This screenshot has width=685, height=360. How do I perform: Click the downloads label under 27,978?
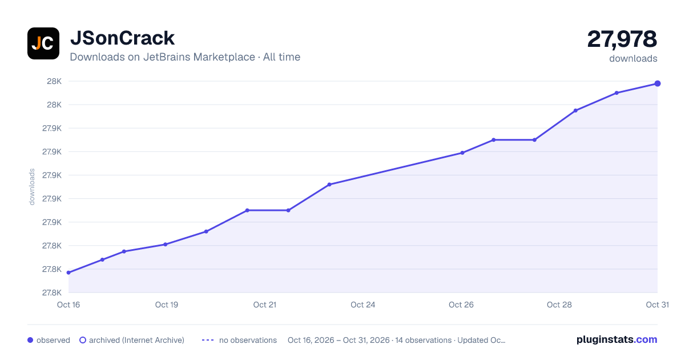tap(633, 58)
